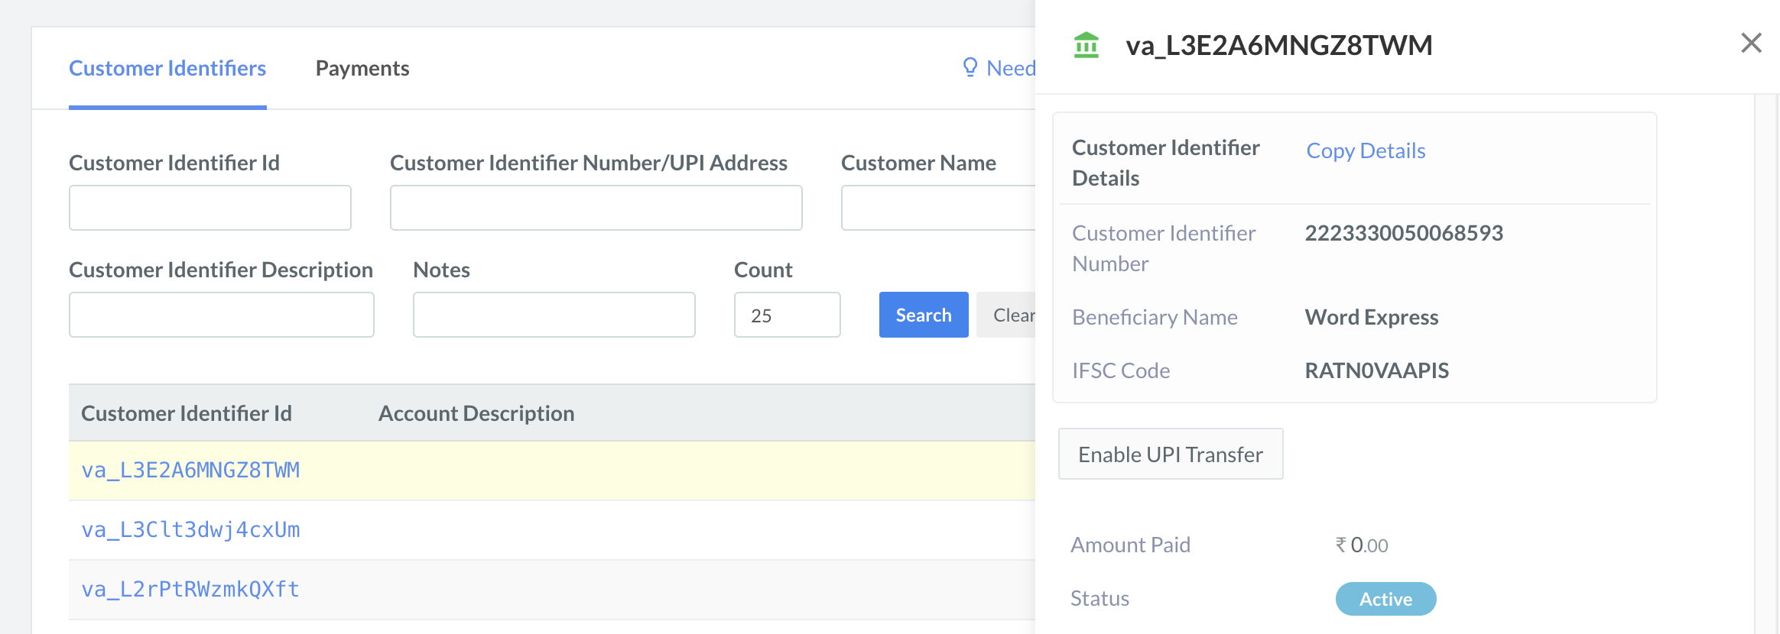Click the Enable UPI Transfer button
1780x634 pixels.
1171,454
